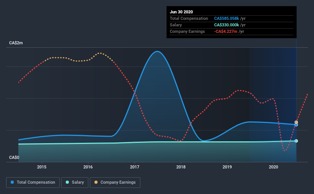Click the Salary tooltip row label

pos(176,25)
